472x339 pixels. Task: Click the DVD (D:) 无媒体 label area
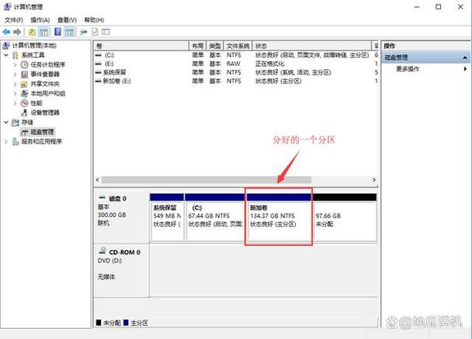(x=122, y=271)
